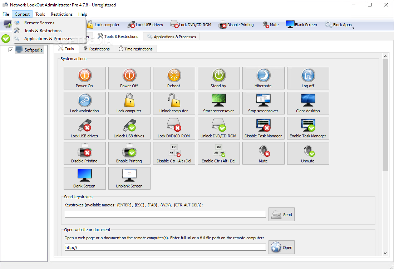
Task: Click Lock computer in top toolbar
Action: pos(103,25)
